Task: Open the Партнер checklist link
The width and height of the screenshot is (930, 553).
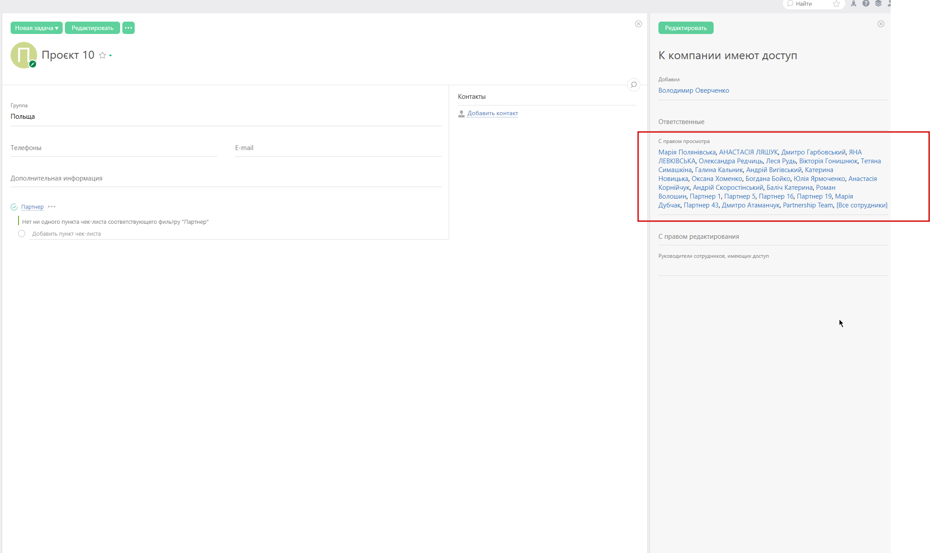Action: pos(32,207)
